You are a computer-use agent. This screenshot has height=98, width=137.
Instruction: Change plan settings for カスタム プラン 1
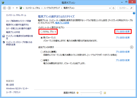tap(123, 32)
